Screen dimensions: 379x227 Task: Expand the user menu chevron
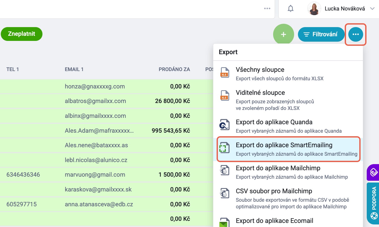[372, 8]
